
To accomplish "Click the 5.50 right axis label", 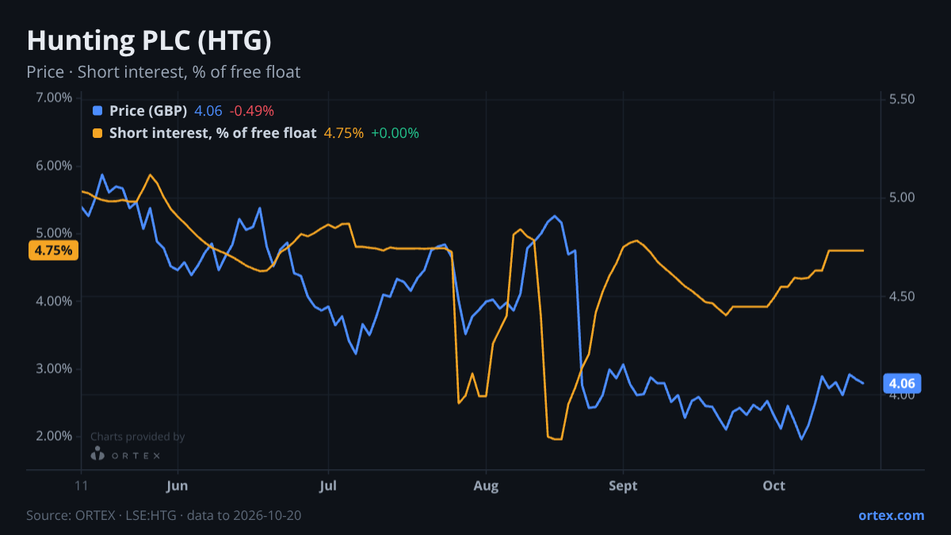I will pos(903,99).
